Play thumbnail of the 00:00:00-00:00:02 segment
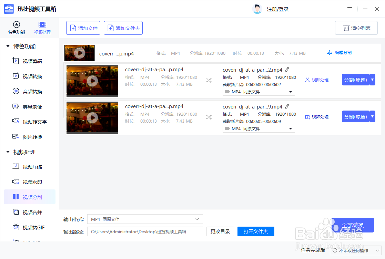The width and height of the screenshot is (385, 259). 93,81
